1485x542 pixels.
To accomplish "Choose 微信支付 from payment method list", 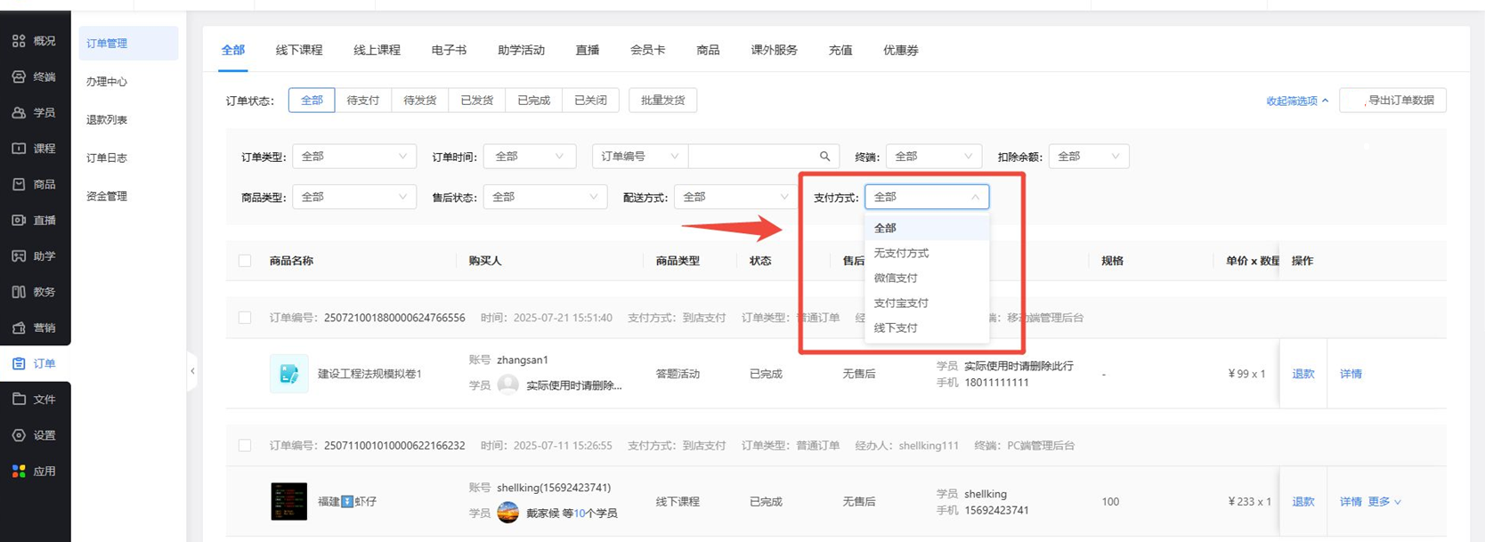I will pos(896,278).
